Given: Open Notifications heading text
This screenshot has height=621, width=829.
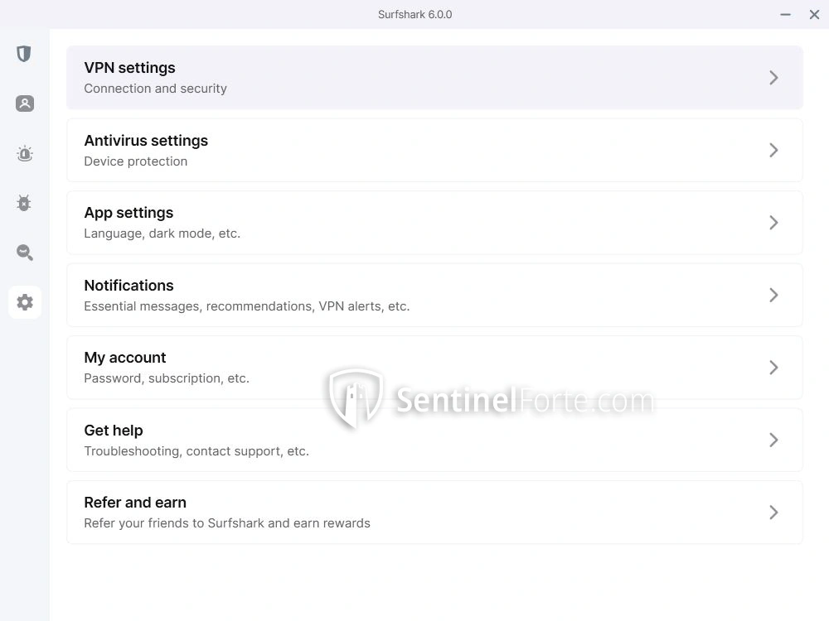Looking at the screenshot, I should click(128, 286).
